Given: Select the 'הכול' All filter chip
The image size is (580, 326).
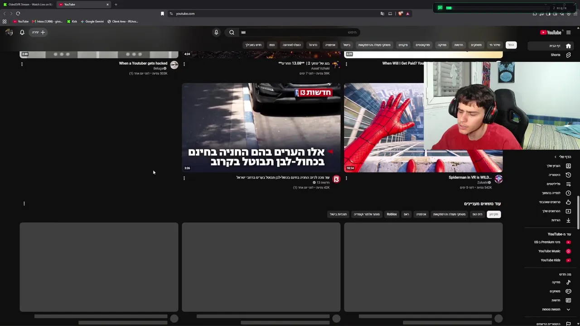Looking at the screenshot, I should (x=511, y=45).
